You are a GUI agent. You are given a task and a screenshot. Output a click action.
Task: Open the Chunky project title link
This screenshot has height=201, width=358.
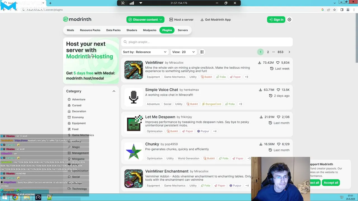tap(152, 144)
